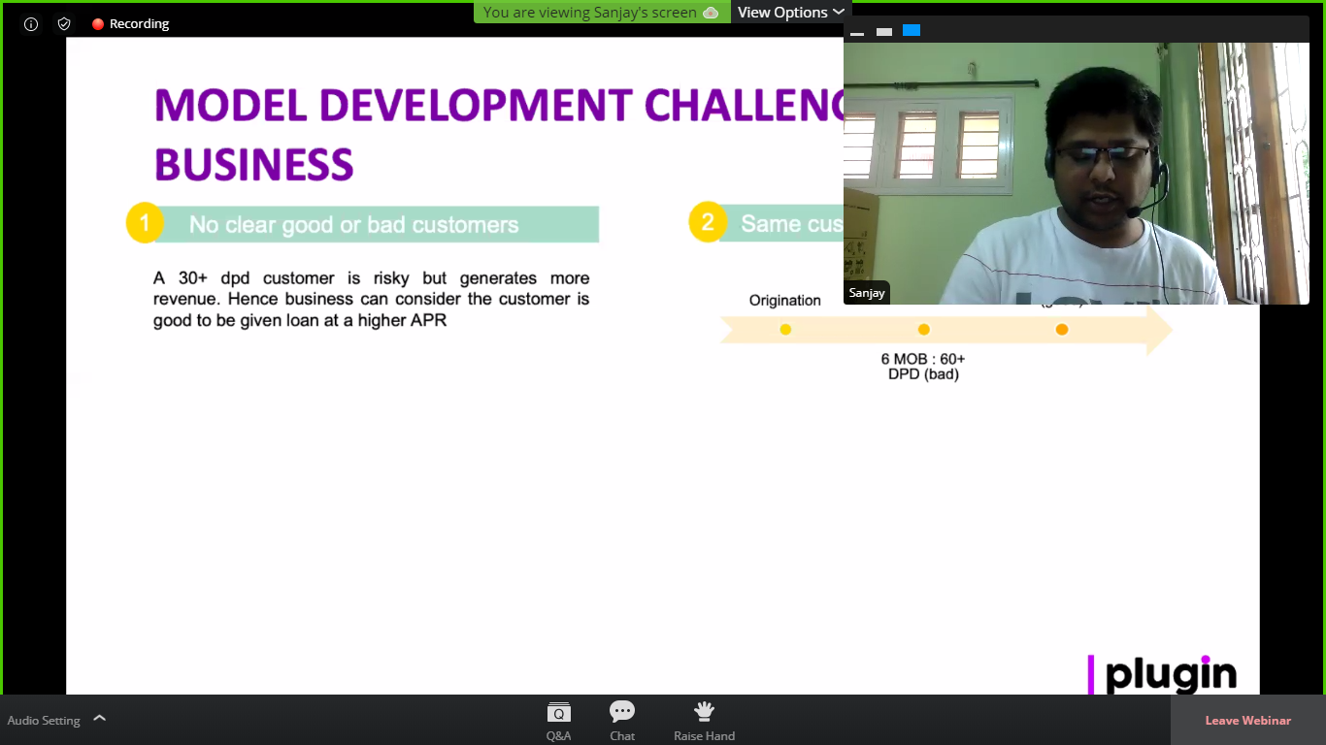Viewport: 1326px width, 745px height.
Task: Click Sanjay's video thumbnail
Action: [1076, 175]
